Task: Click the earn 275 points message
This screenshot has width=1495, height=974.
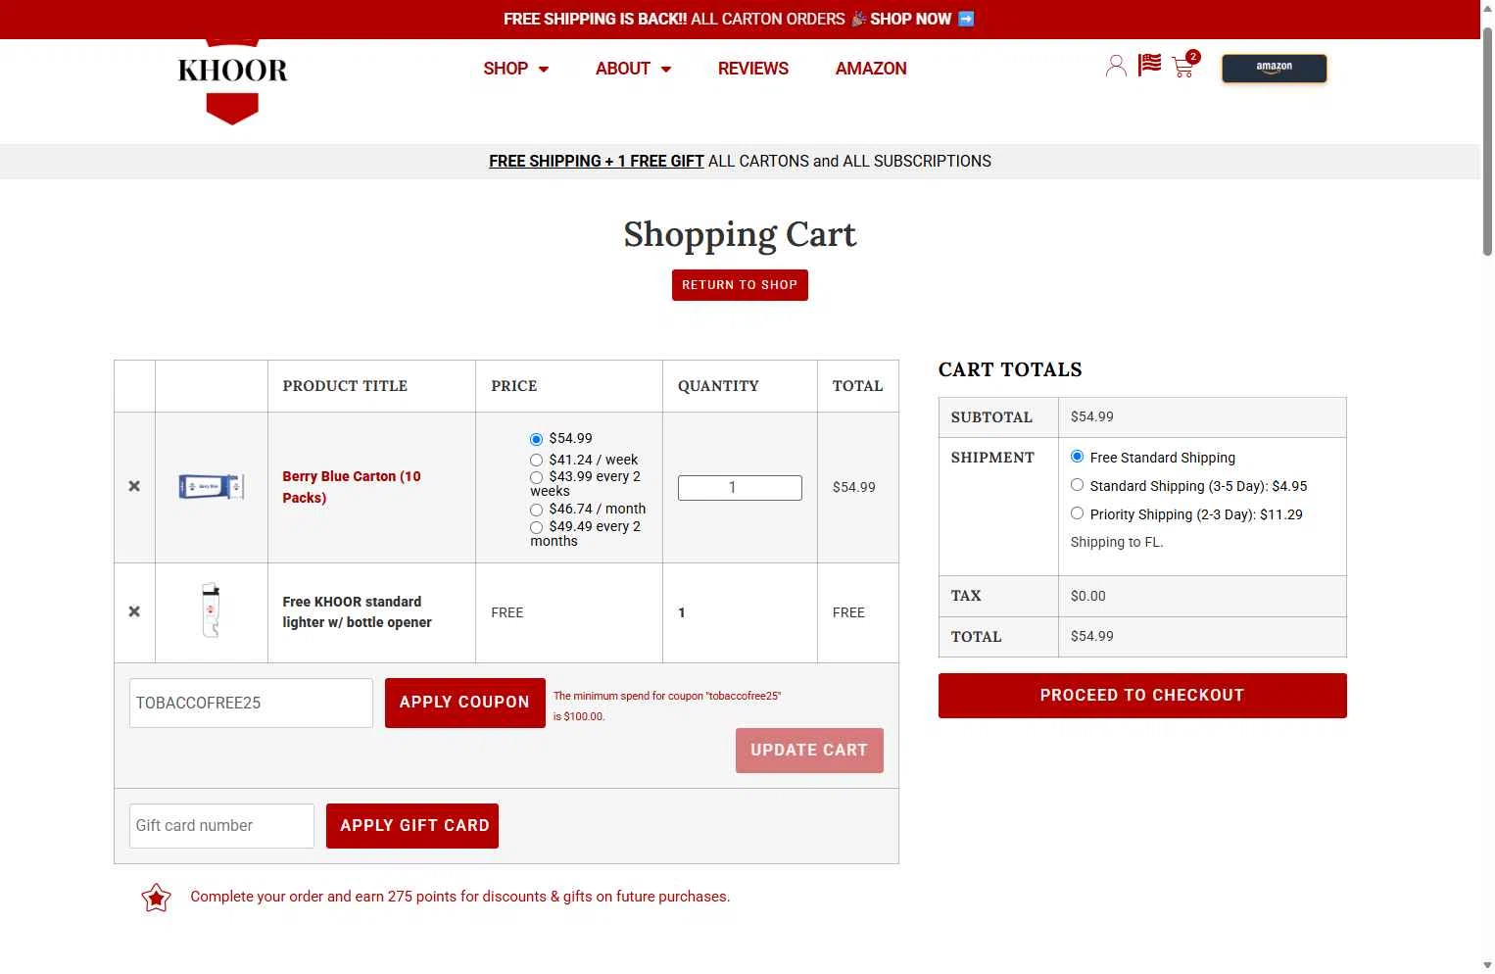Action: point(460,897)
